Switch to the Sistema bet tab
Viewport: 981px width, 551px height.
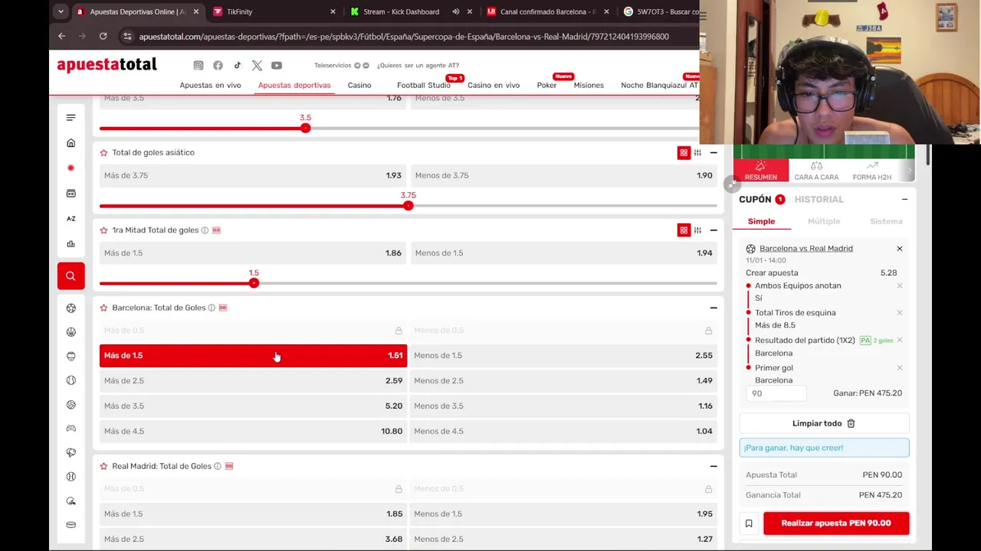tap(886, 221)
